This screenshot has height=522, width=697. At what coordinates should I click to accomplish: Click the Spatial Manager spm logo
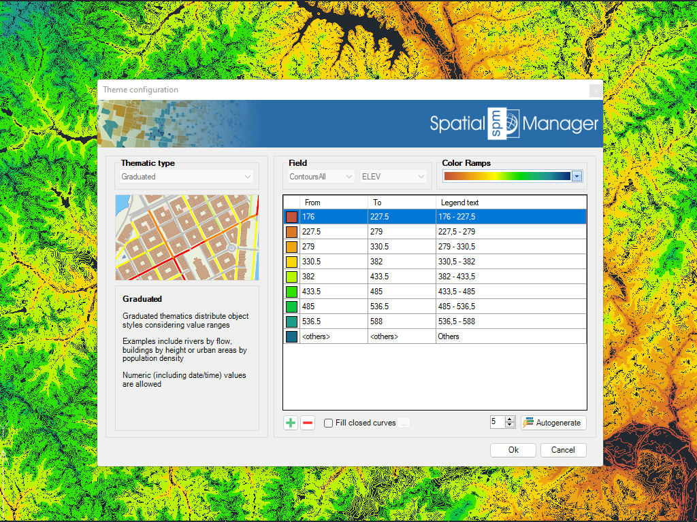pyautogui.click(x=503, y=124)
